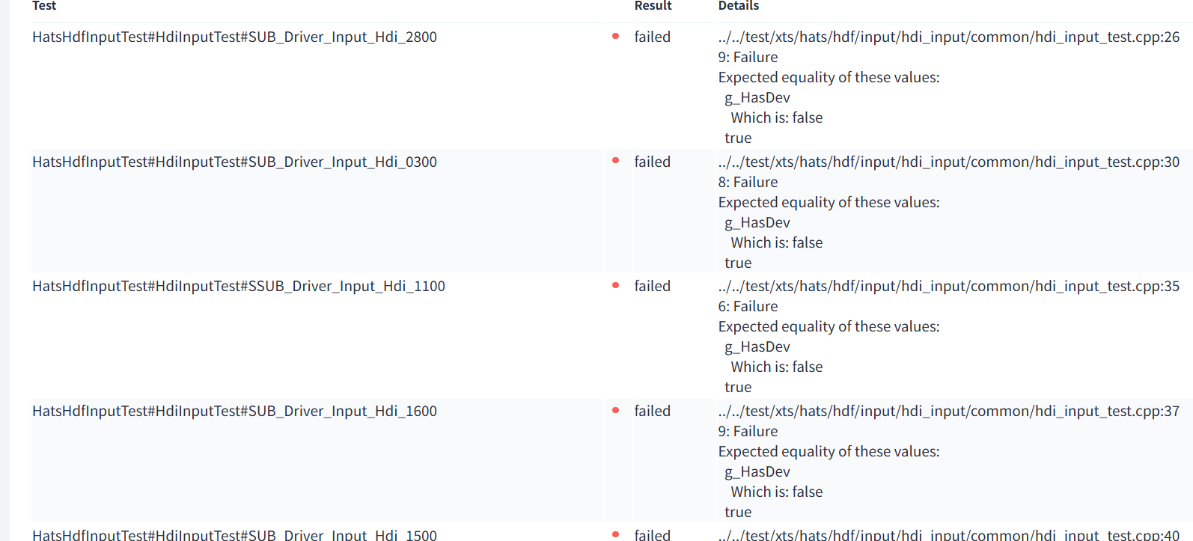The image size is (1193, 541).
Task: Click '9: Failure' text in Hdi_2800 details
Action: point(748,57)
